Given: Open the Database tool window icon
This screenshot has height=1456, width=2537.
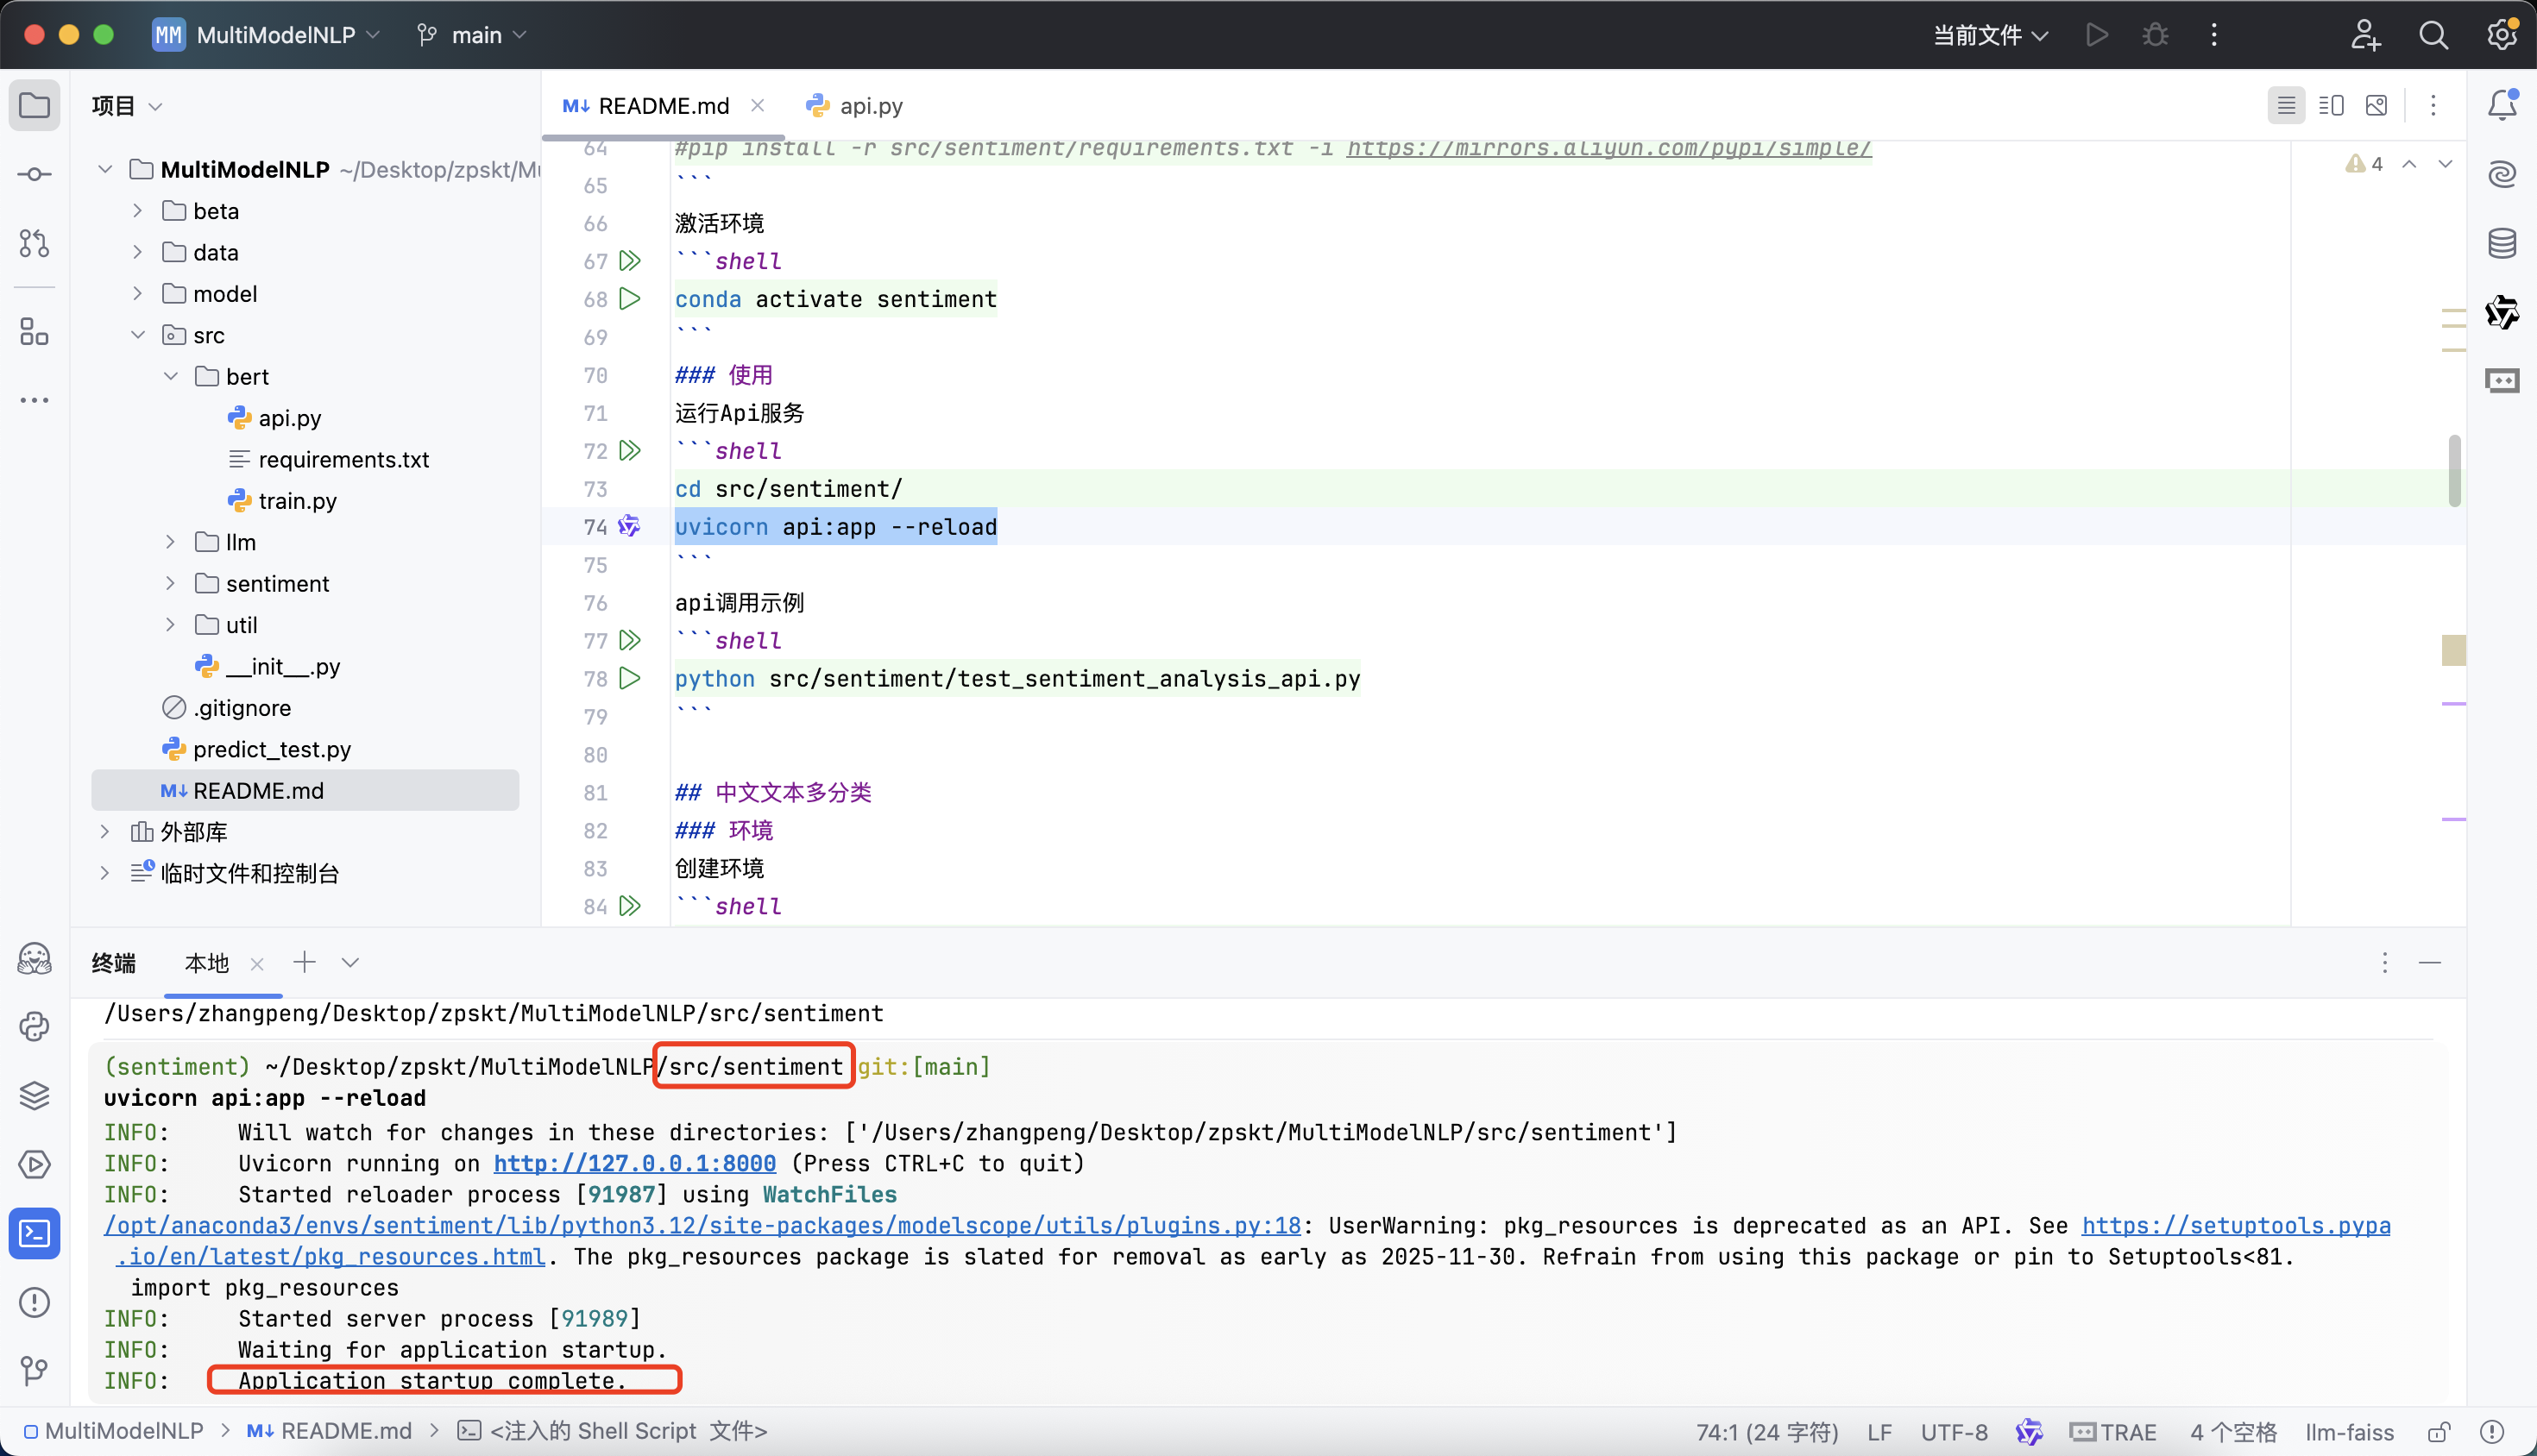Looking at the screenshot, I should (x=2502, y=243).
